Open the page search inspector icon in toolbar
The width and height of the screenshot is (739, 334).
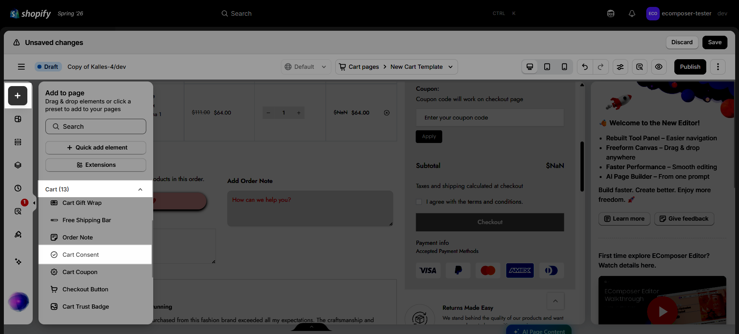[639, 67]
